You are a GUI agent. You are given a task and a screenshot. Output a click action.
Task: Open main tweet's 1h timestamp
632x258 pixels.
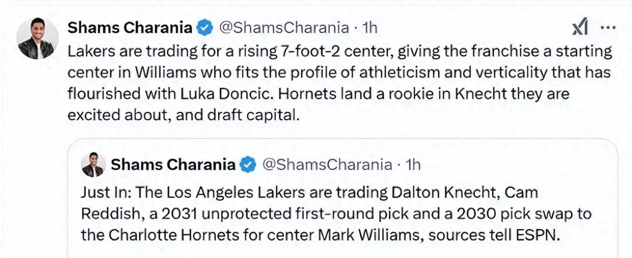[x=369, y=28]
